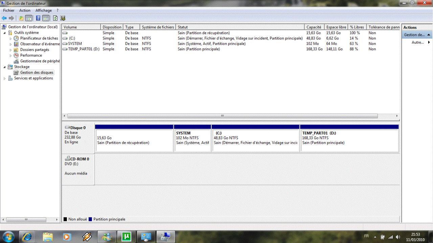Screen dimensions: 433x243
Task: Open the Windows Start menu
Action: [x=8, y=236]
